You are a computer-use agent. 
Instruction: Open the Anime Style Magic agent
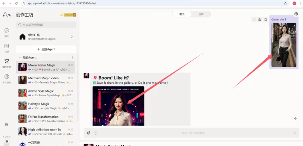point(46,93)
